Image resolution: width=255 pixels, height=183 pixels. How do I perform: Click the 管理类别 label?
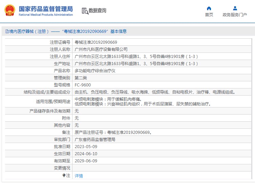point(62,78)
